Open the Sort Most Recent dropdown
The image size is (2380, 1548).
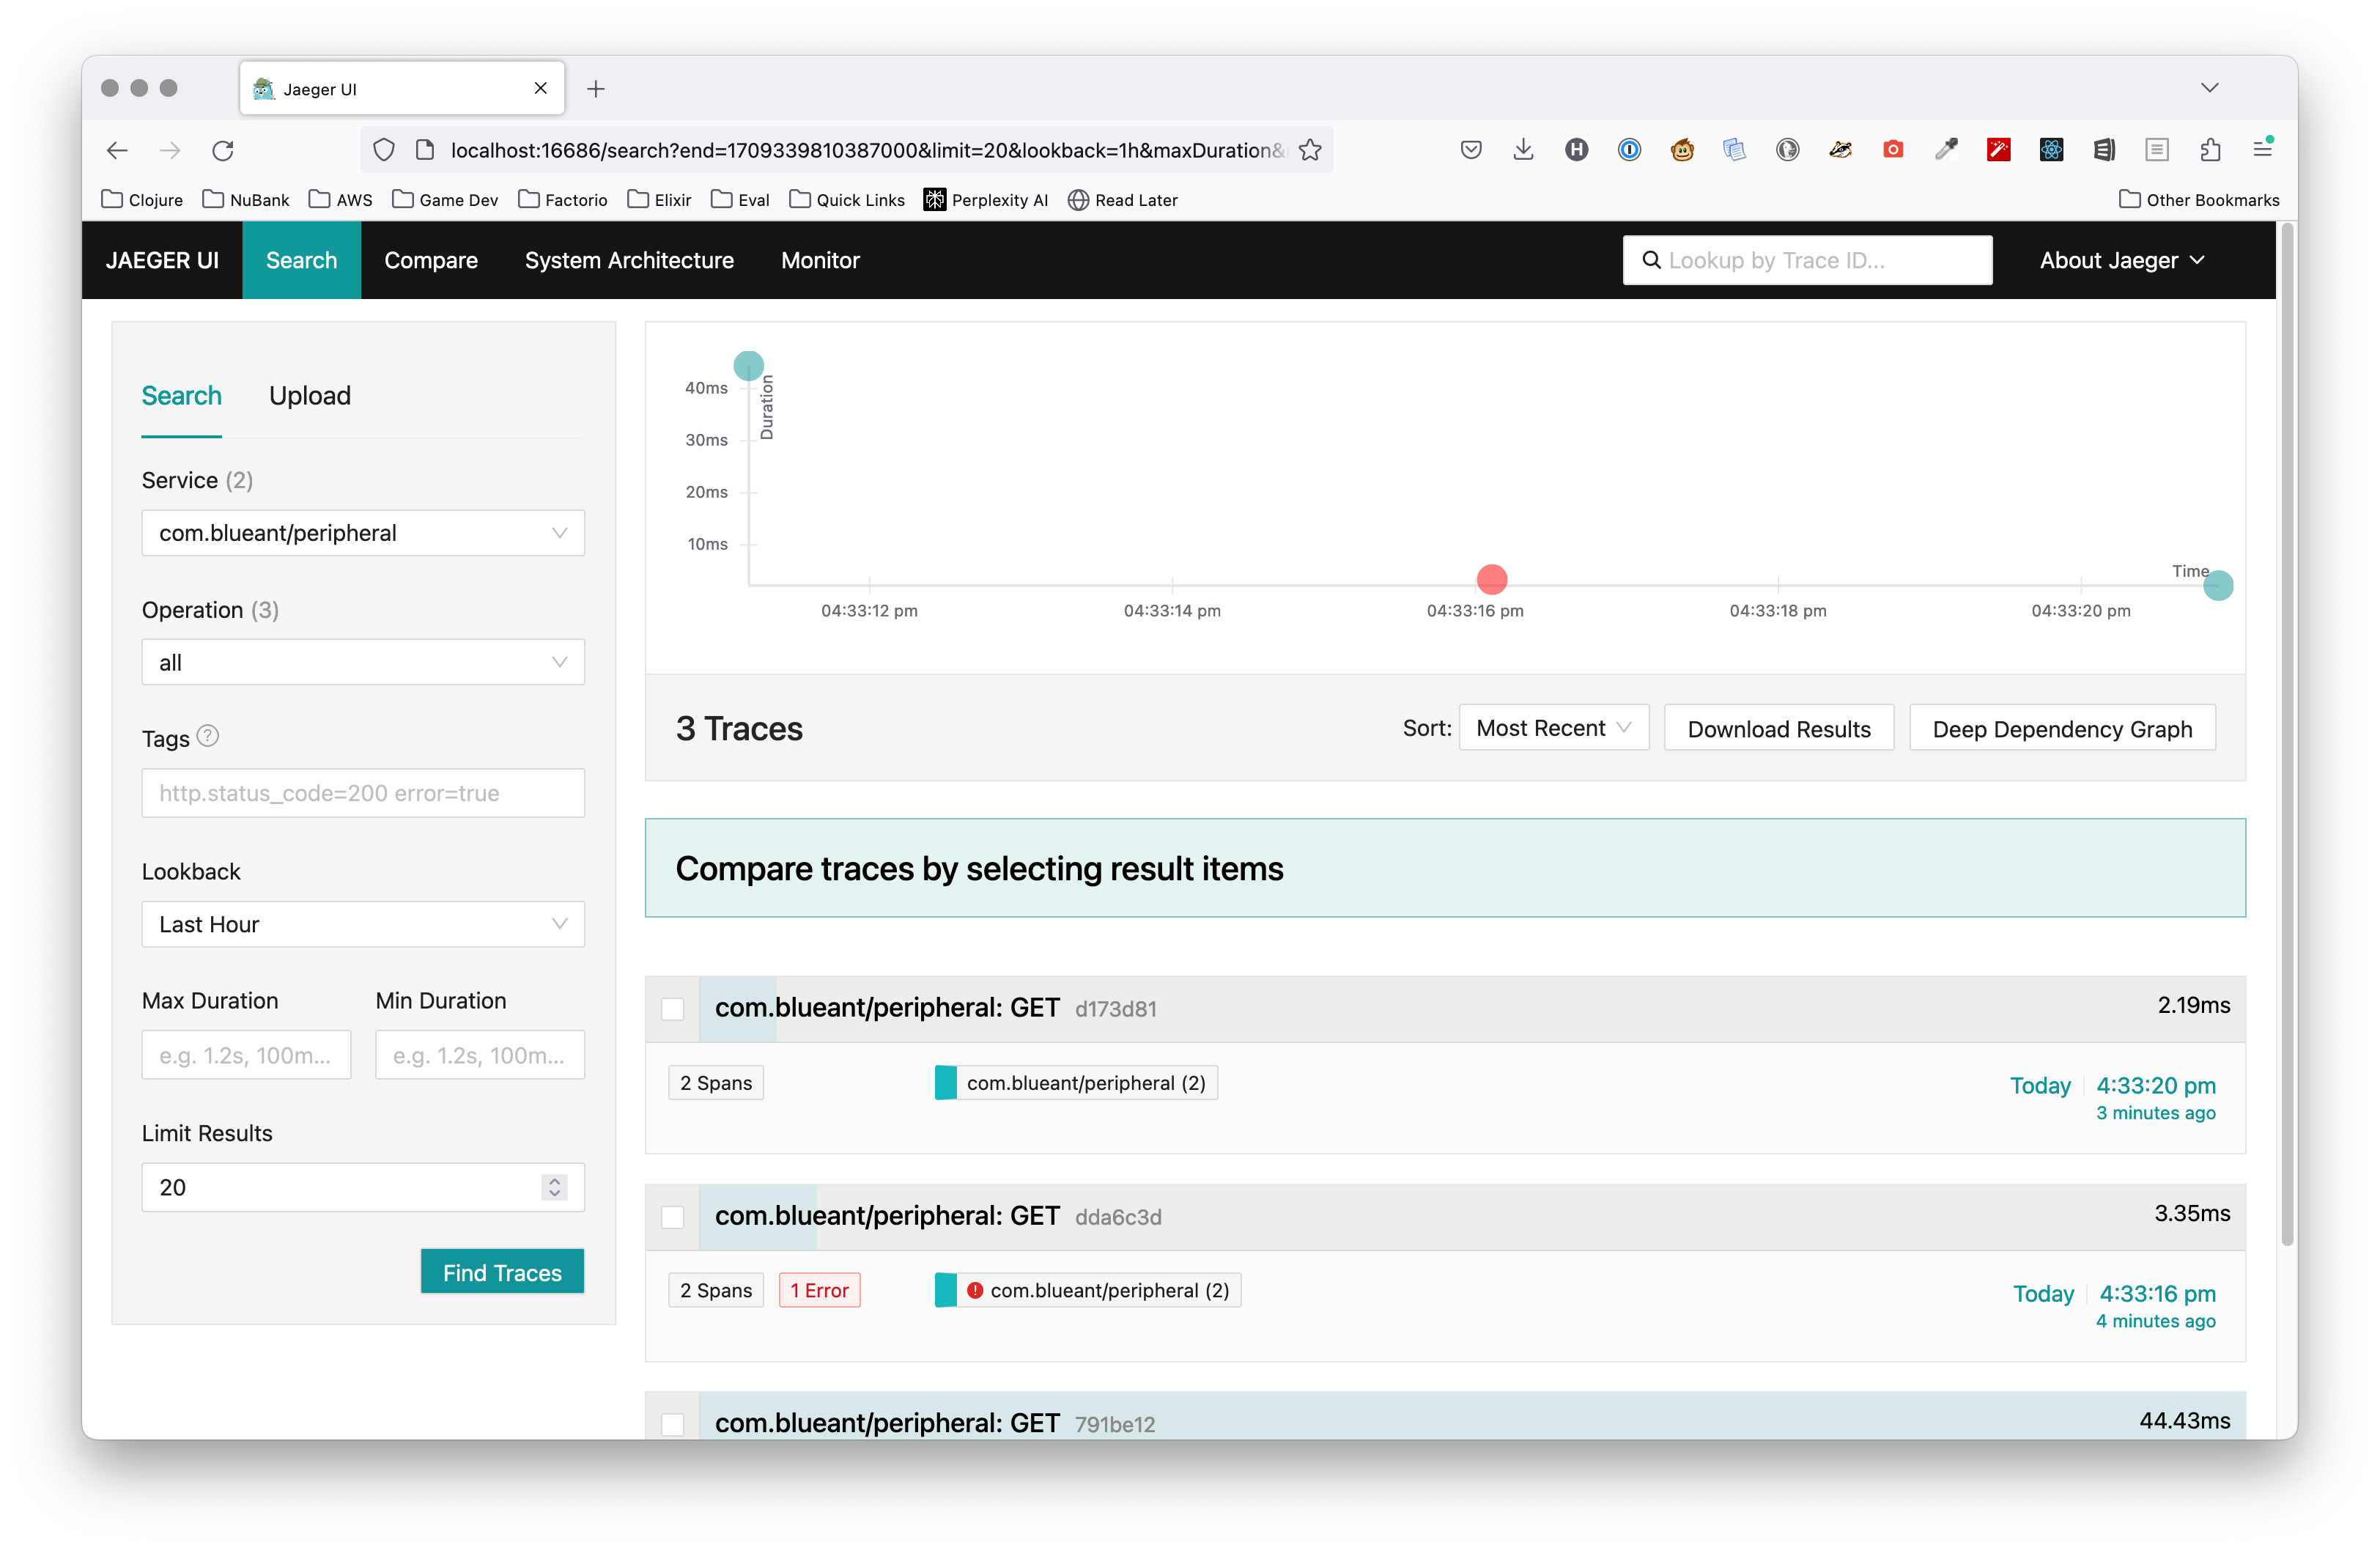(1553, 728)
